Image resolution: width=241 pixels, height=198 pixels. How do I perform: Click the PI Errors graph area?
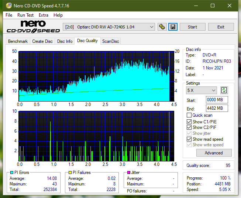tap(96, 76)
